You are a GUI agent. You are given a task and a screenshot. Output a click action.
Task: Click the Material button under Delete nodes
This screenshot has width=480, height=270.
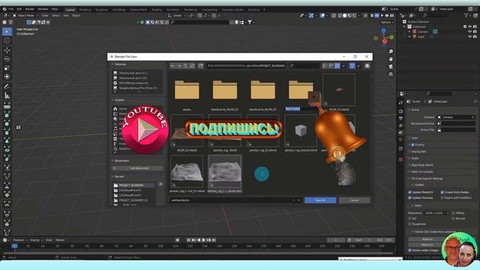click(x=427, y=239)
